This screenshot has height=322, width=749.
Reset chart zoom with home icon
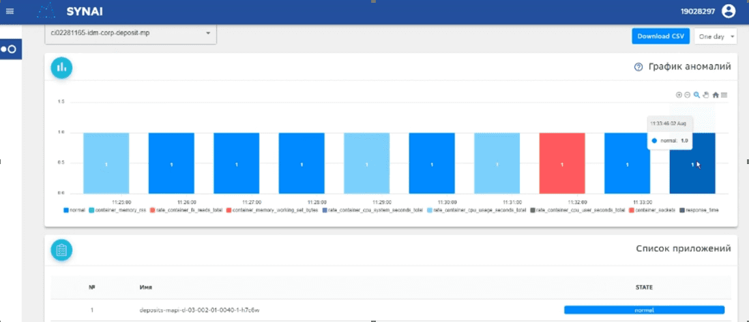click(716, 95)
